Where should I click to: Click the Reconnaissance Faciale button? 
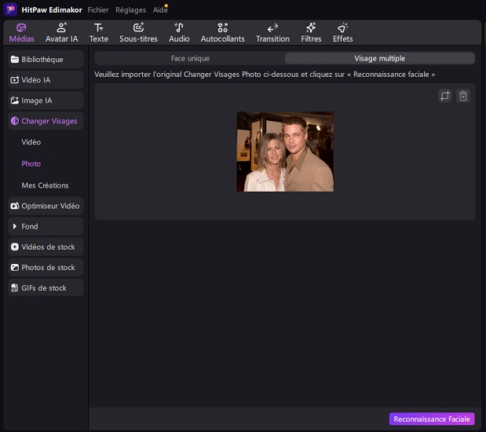pos(431,419)
